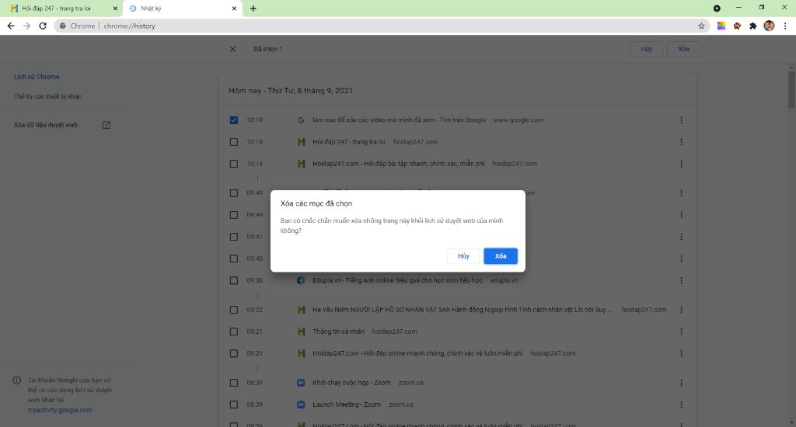The image size is (796, 427).
Task: Click the dark circle icon in title bar
Action: click(x=717, y=8)
